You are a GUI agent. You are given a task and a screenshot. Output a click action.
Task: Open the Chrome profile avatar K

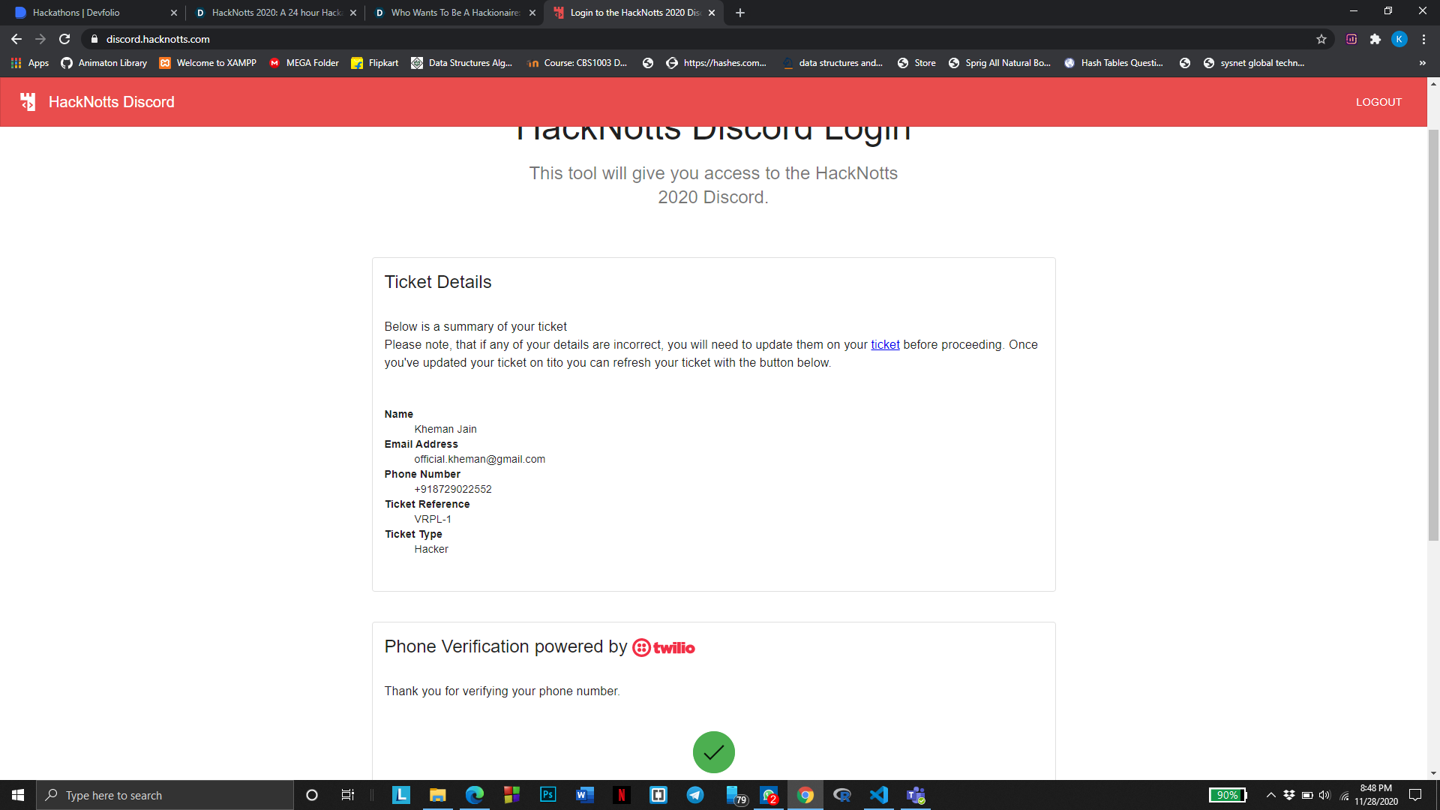point(1399,39)
